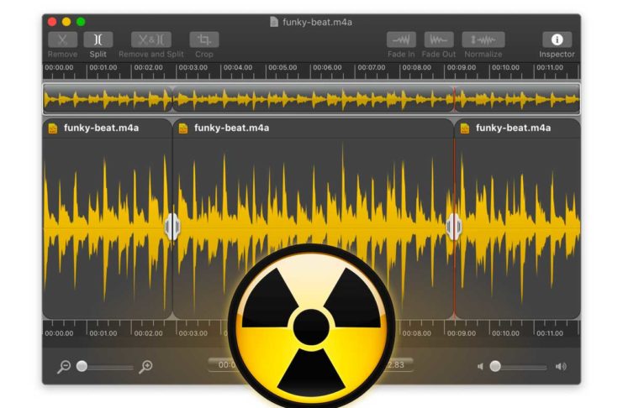Click the second split handle near 00:09.00
623x408 pixels.
[x=454, y=227]
